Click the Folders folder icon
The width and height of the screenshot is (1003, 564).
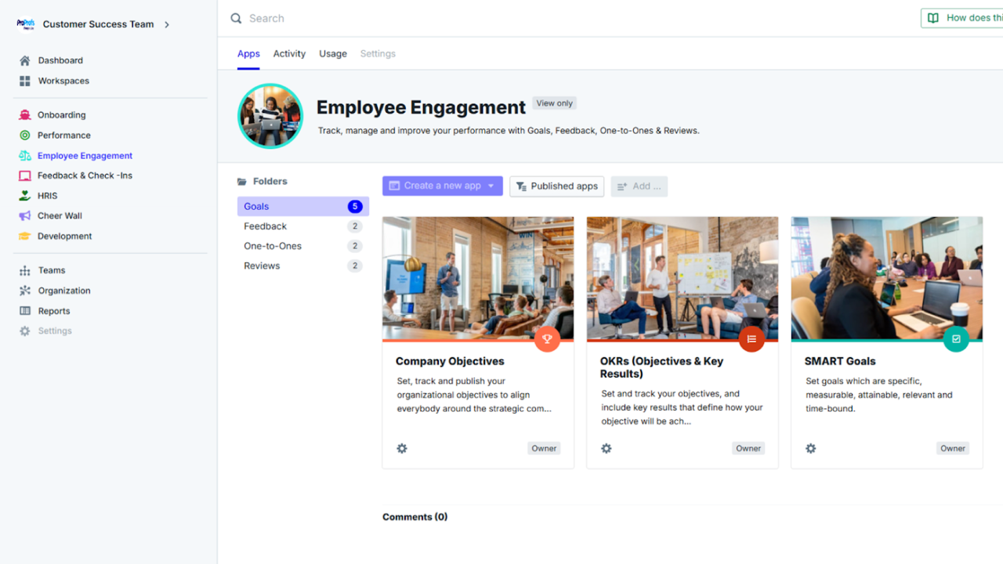click(x=242, y=182)
